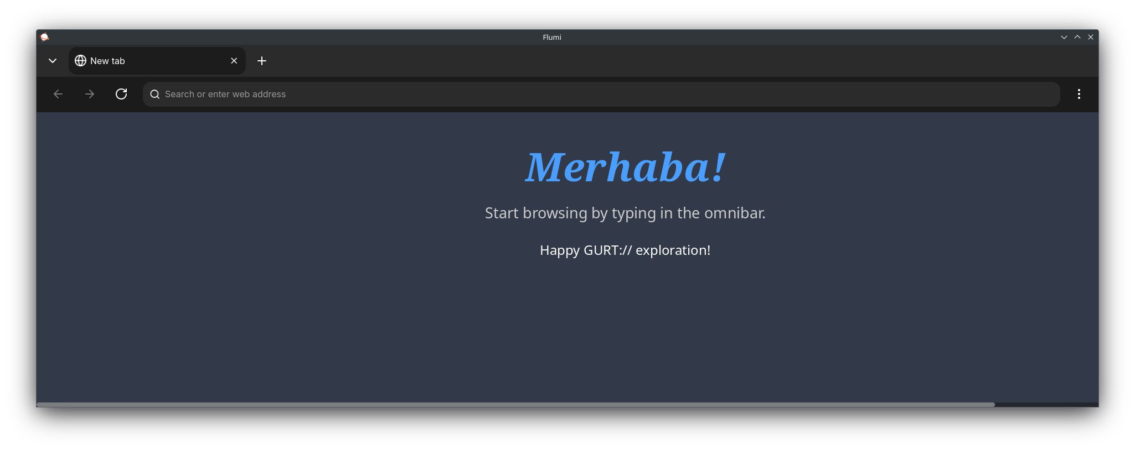
Task: Maximize the Flumi window
Action: coord(1077,37)
